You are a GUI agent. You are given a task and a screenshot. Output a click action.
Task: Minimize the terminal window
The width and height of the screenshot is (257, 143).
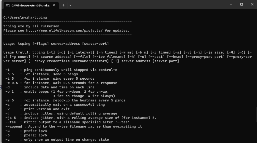(x=231, y=5)
